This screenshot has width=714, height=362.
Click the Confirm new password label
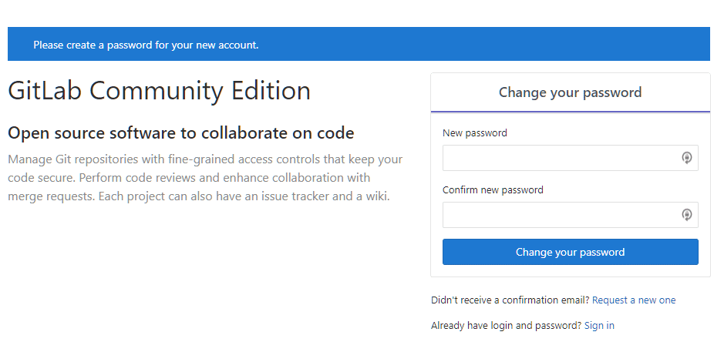pyautogui.click(x=493, y=189)
